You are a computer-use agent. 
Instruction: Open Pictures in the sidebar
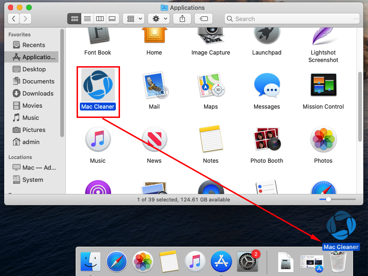point(31,130)
